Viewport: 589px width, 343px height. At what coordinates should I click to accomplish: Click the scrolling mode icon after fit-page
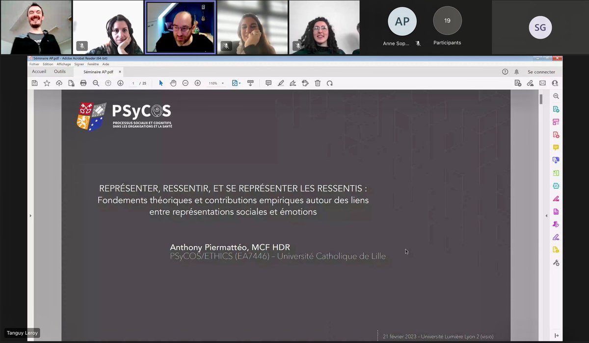pyautogui.click(x=250, y=83)
